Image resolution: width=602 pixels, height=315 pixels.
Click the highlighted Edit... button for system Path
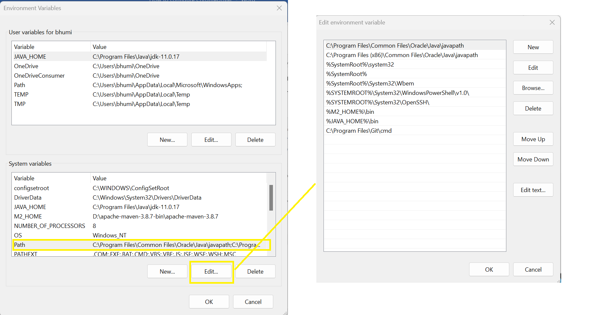[211, 271]
